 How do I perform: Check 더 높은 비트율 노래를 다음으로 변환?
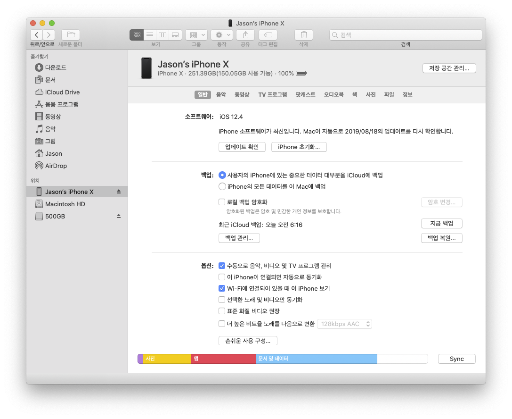coord(222,324)
